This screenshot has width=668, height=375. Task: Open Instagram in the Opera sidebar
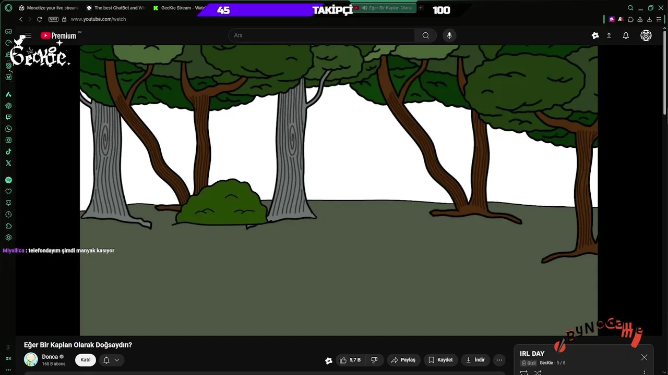[x=8, y=140]
